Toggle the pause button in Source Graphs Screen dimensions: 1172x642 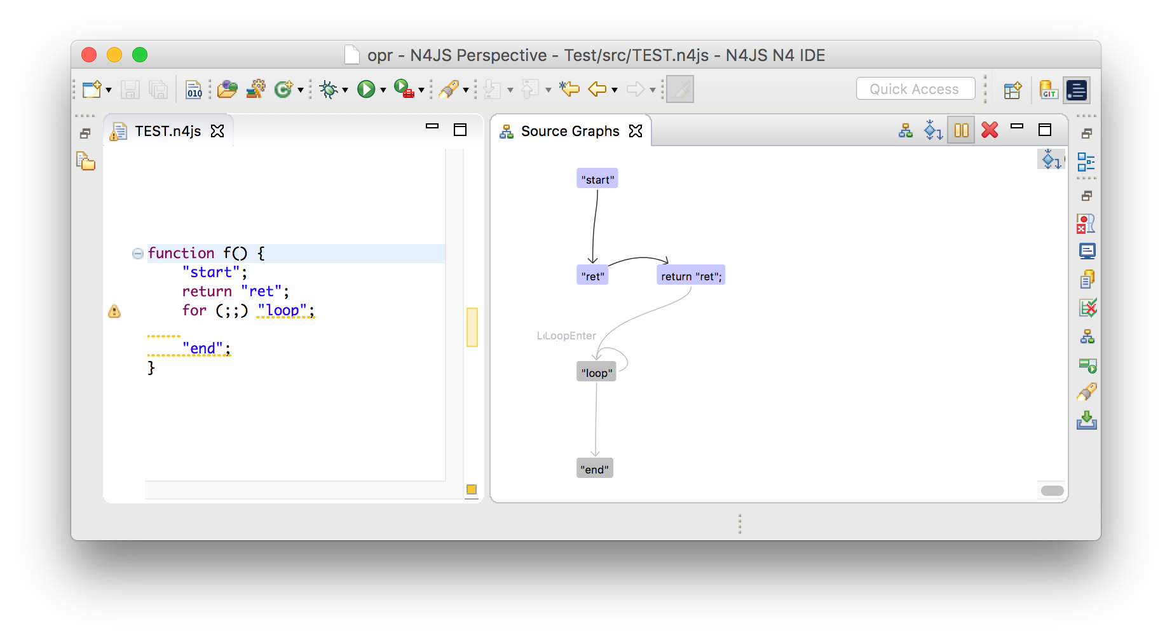962,130
